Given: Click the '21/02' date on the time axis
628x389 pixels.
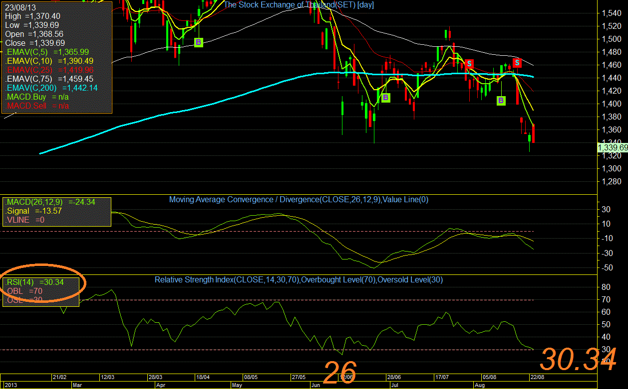Looking at the screenshot, I should 59,378.
